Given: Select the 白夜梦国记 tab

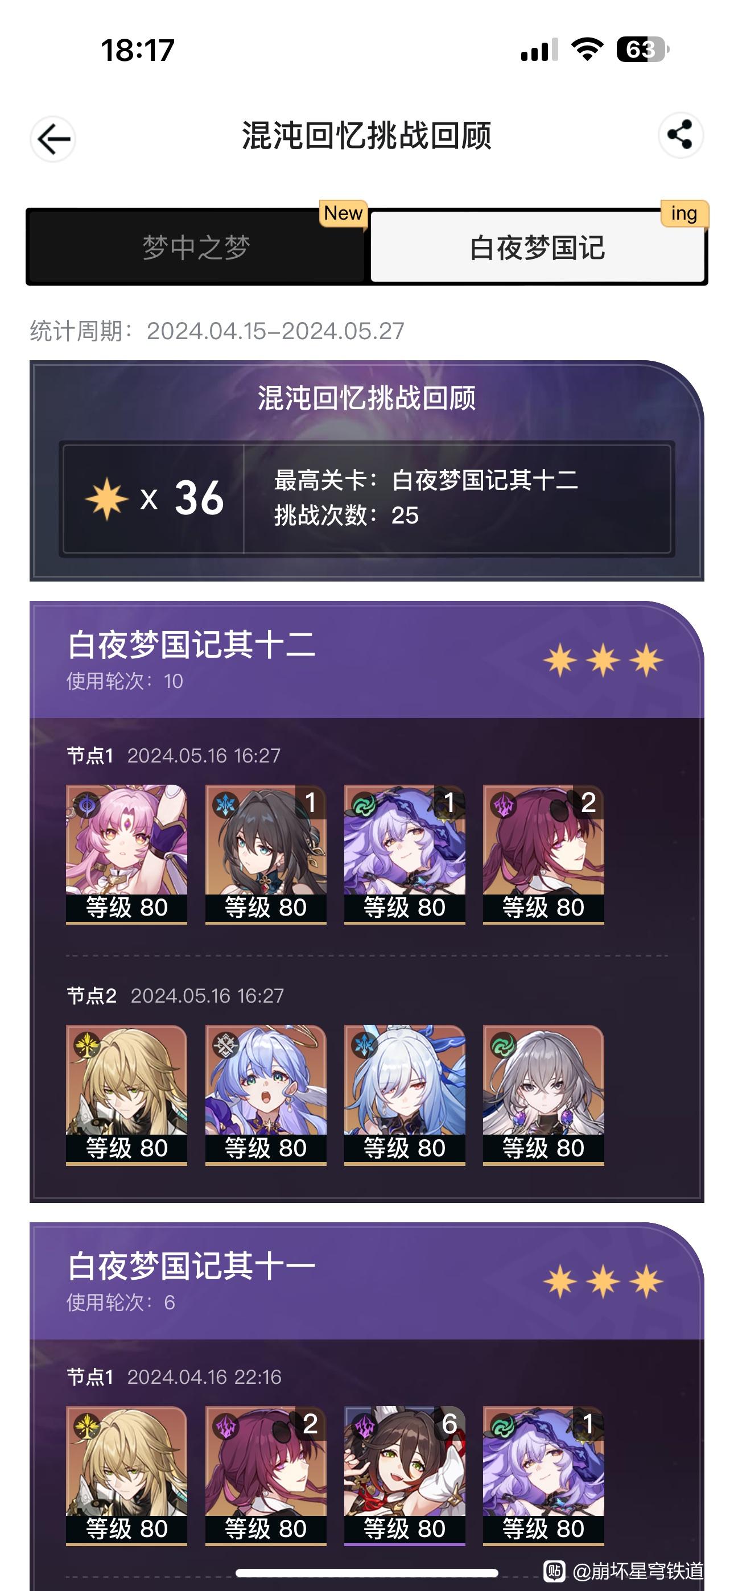Looking at the screenshot, I should (x=537, y=247).
